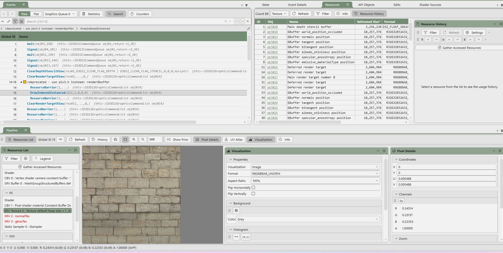Open the Visualization Image dropdown
Screen dimensions: 503x253
tap(315, 167)
